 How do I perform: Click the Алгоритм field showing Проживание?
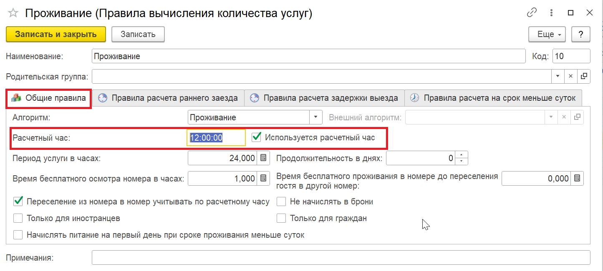[249, 117]
